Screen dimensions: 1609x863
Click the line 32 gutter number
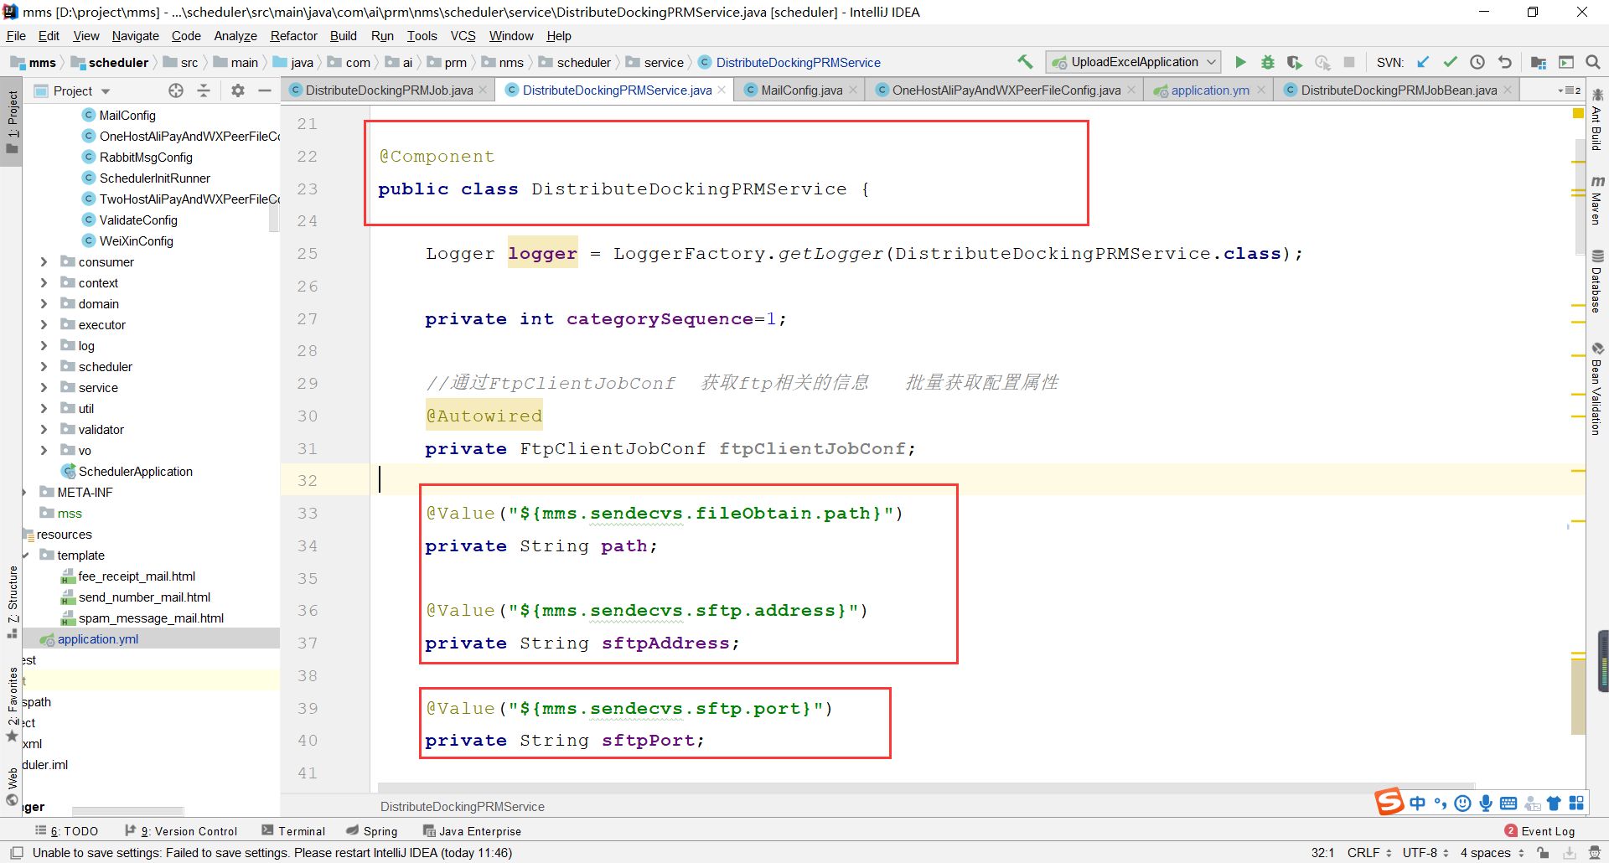coord(308,481)
